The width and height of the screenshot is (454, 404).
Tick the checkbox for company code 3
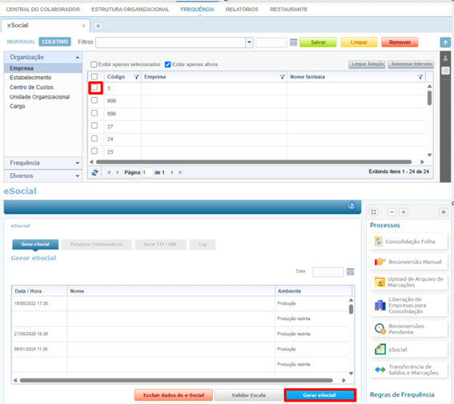94,88
